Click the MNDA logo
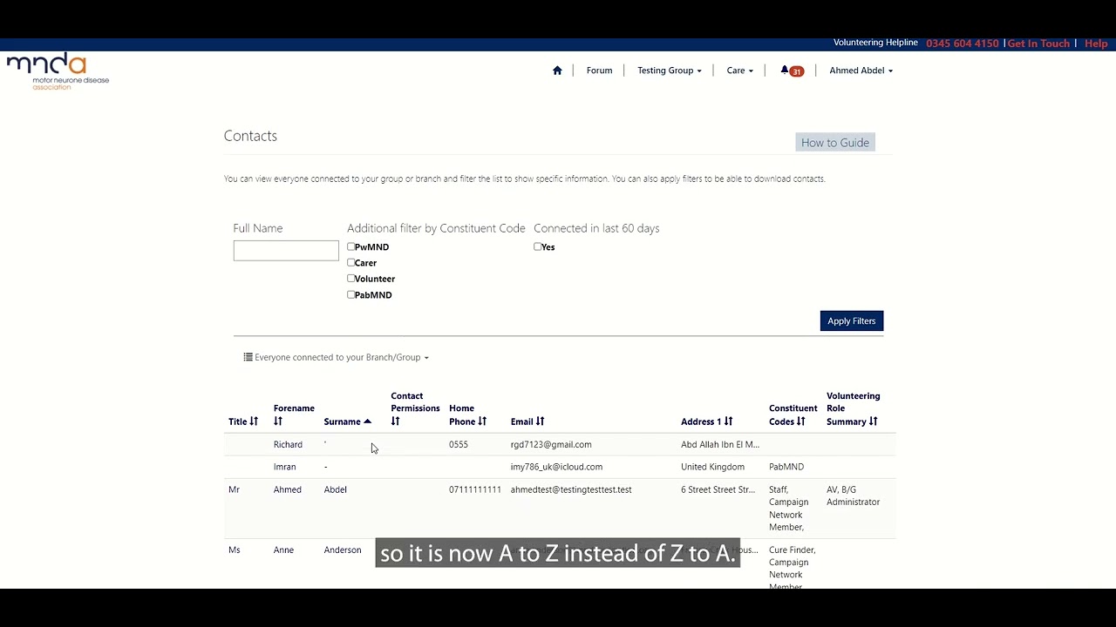Viewport: 1116px width, 627px height. coord(58,72)
